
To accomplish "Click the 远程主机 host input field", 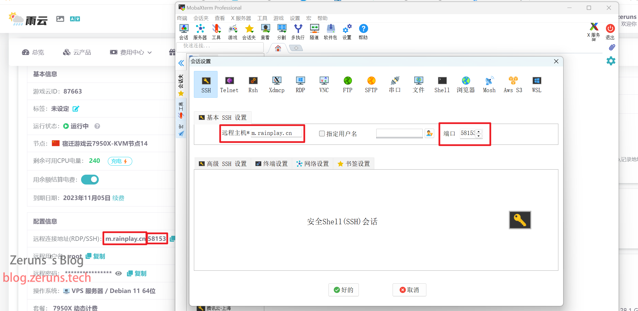I will coord(276,133).
